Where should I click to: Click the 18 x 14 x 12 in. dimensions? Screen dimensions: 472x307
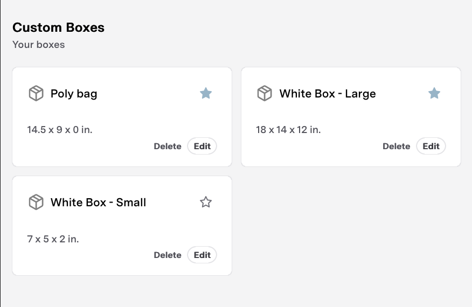[288, 130]
